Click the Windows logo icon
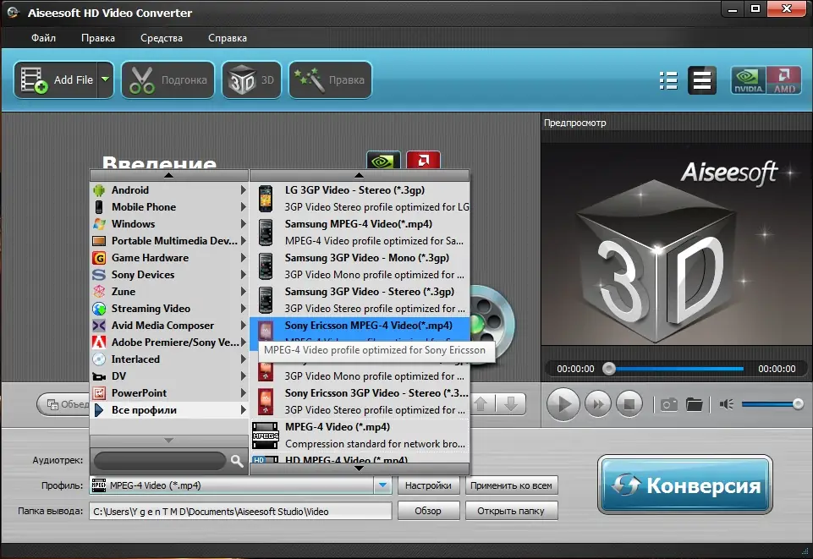The width and height of the screenshot is (813, 559). tap(98, 224)
